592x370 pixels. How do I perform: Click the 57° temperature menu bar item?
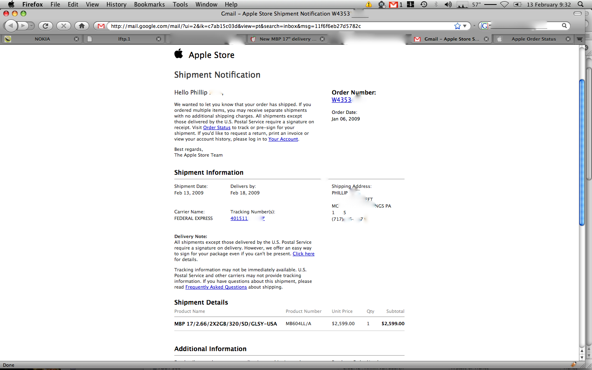pyautogui.click(x=476, y=5)
